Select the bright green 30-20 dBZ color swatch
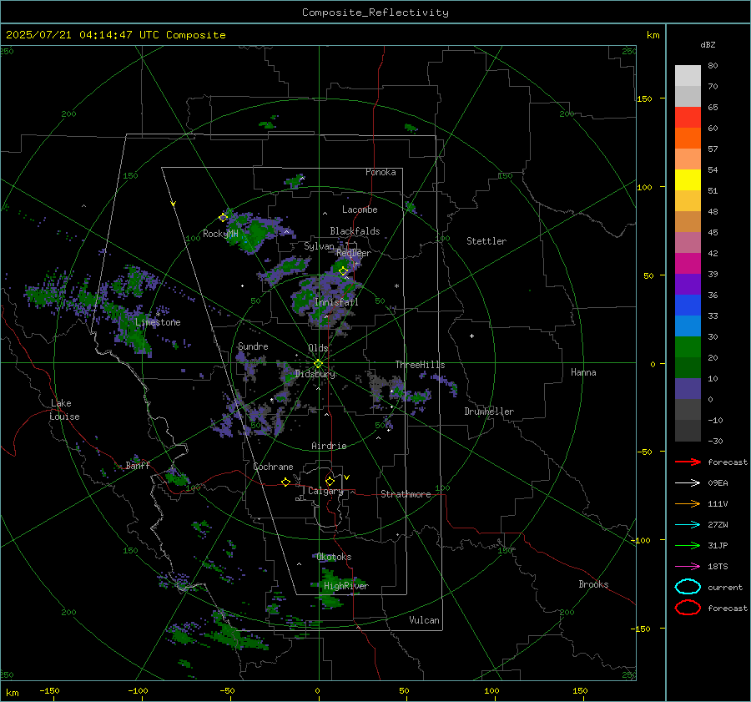 (x=688, y=346)
